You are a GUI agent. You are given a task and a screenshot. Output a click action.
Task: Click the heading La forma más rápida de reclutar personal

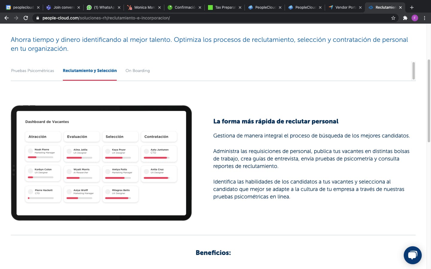[x=276, y=121]
